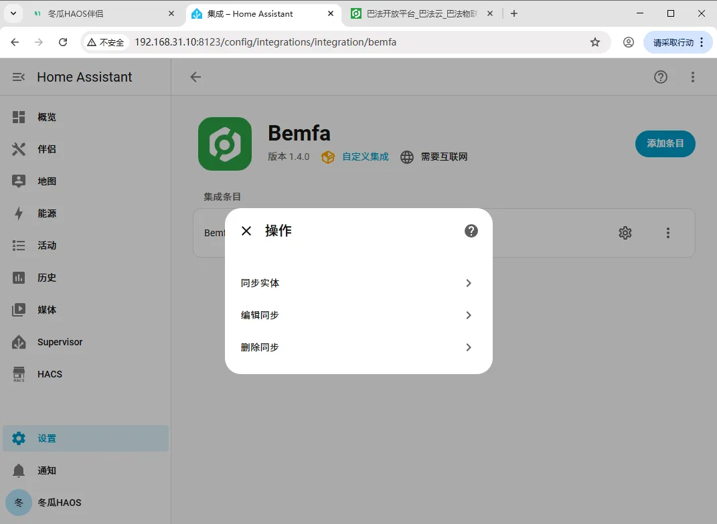Click 需要互联网 globe icon
The image size is (717, 524).
(406, 157)
